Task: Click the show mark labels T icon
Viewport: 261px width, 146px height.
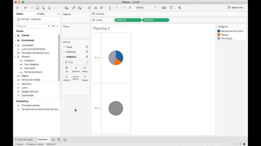Action: tap(124, 8)
